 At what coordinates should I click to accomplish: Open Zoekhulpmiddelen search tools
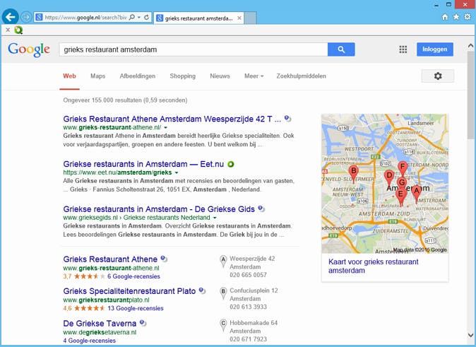(301, 76)
